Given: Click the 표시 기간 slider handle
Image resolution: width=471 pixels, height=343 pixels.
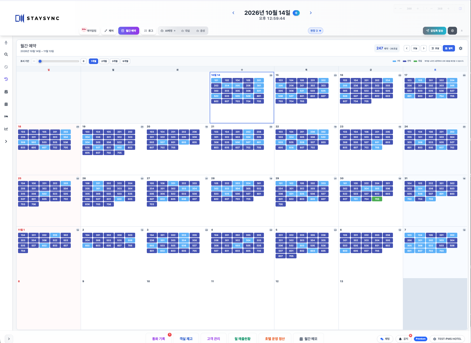Looking at the screenshot, I should coord(40,61).
